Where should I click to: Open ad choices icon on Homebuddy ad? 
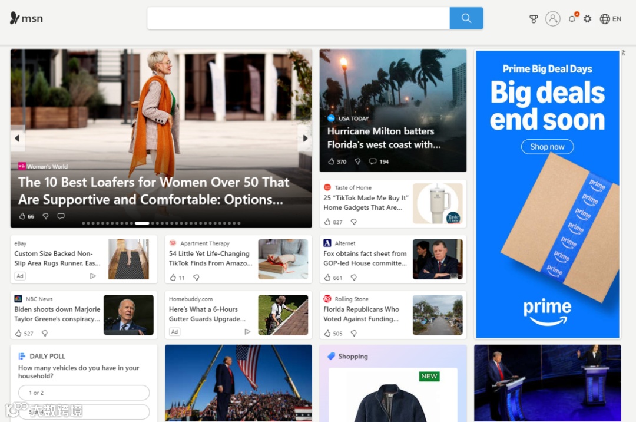pyautogui.click(x=247, y=331)
